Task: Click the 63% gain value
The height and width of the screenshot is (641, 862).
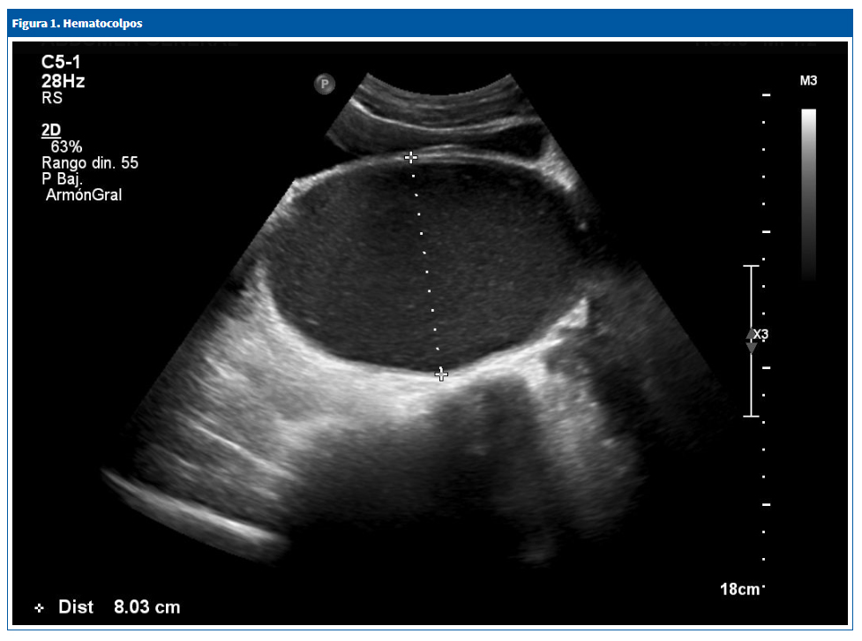Action: 66,147
